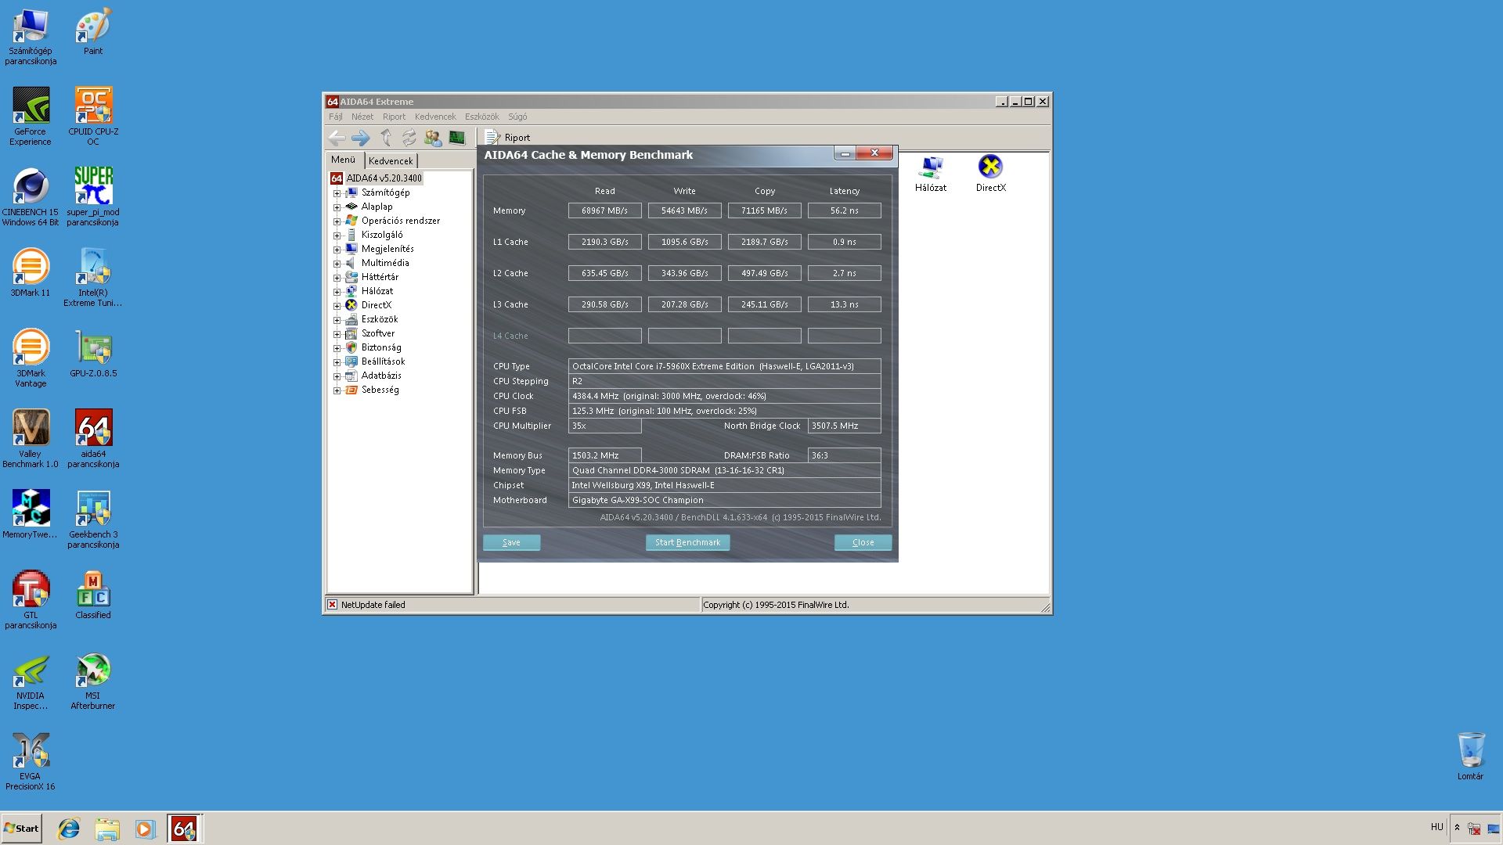Open the Eszközök menu
The height and width of the screenshot is (845, 1503).
pyautogui.click(x=481, y=117)
